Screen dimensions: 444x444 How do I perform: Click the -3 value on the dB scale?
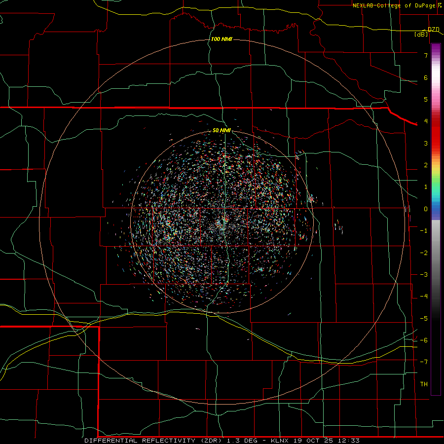[x=424, y=275]
